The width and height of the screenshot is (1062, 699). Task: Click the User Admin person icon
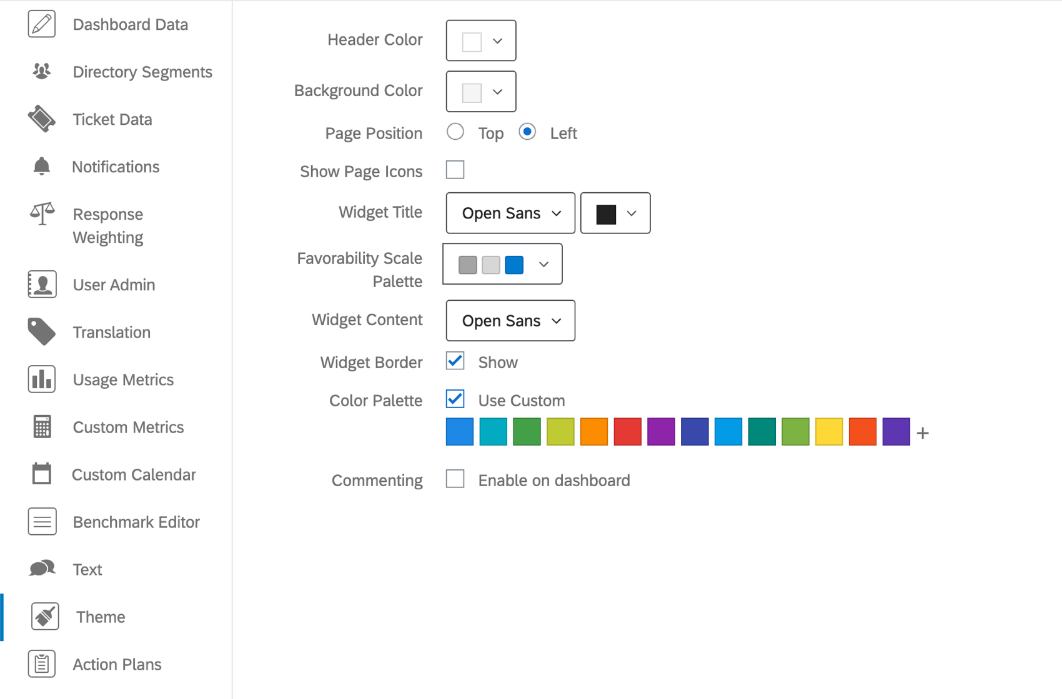[42, 285]
